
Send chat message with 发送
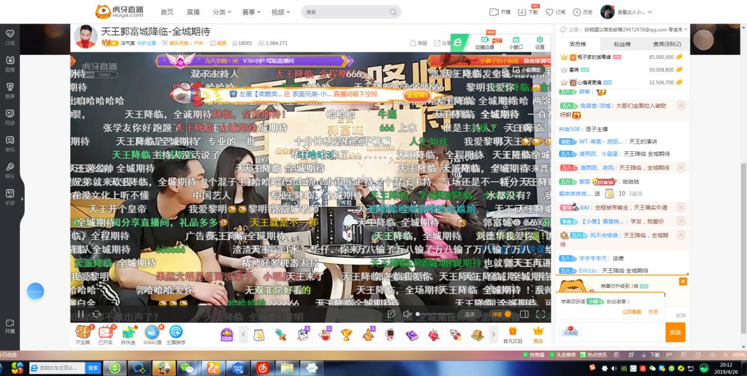(675, 332)
